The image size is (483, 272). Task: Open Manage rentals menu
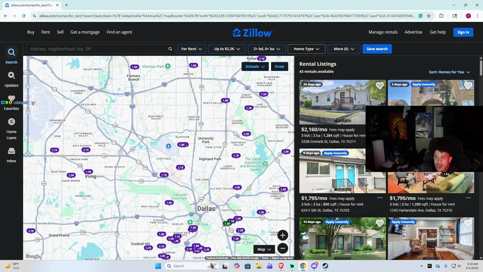(x=383, y=32)
